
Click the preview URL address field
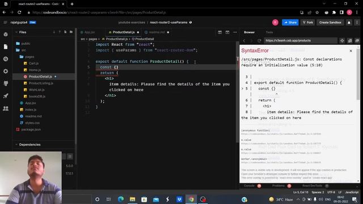pos(300,40)
